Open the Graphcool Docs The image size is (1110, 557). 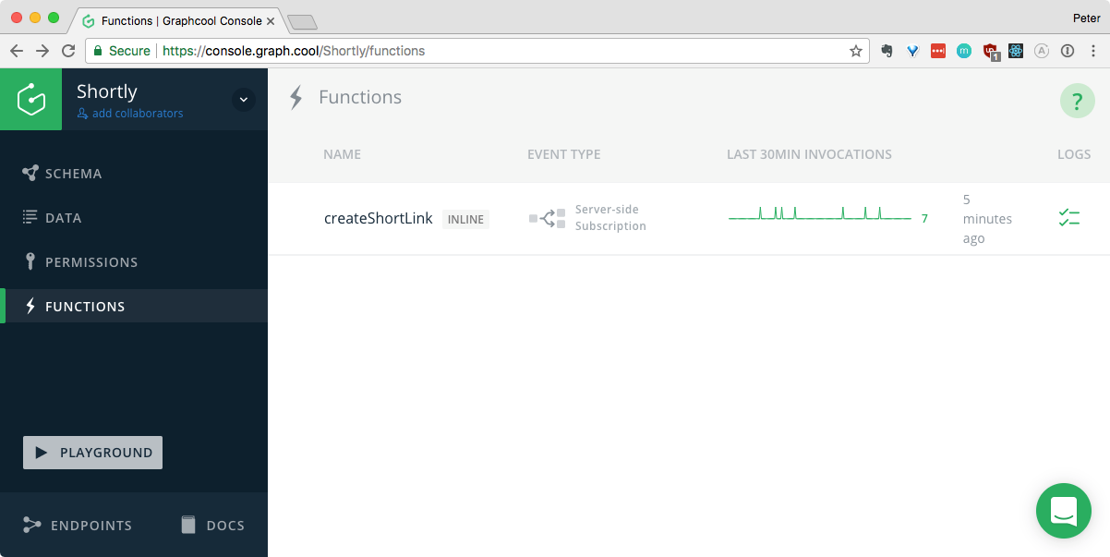(x=211, y=525)
